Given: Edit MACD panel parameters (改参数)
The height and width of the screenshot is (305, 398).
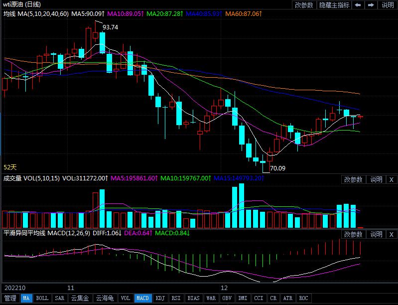Looking at the screenshot, I should click(353, 234).
